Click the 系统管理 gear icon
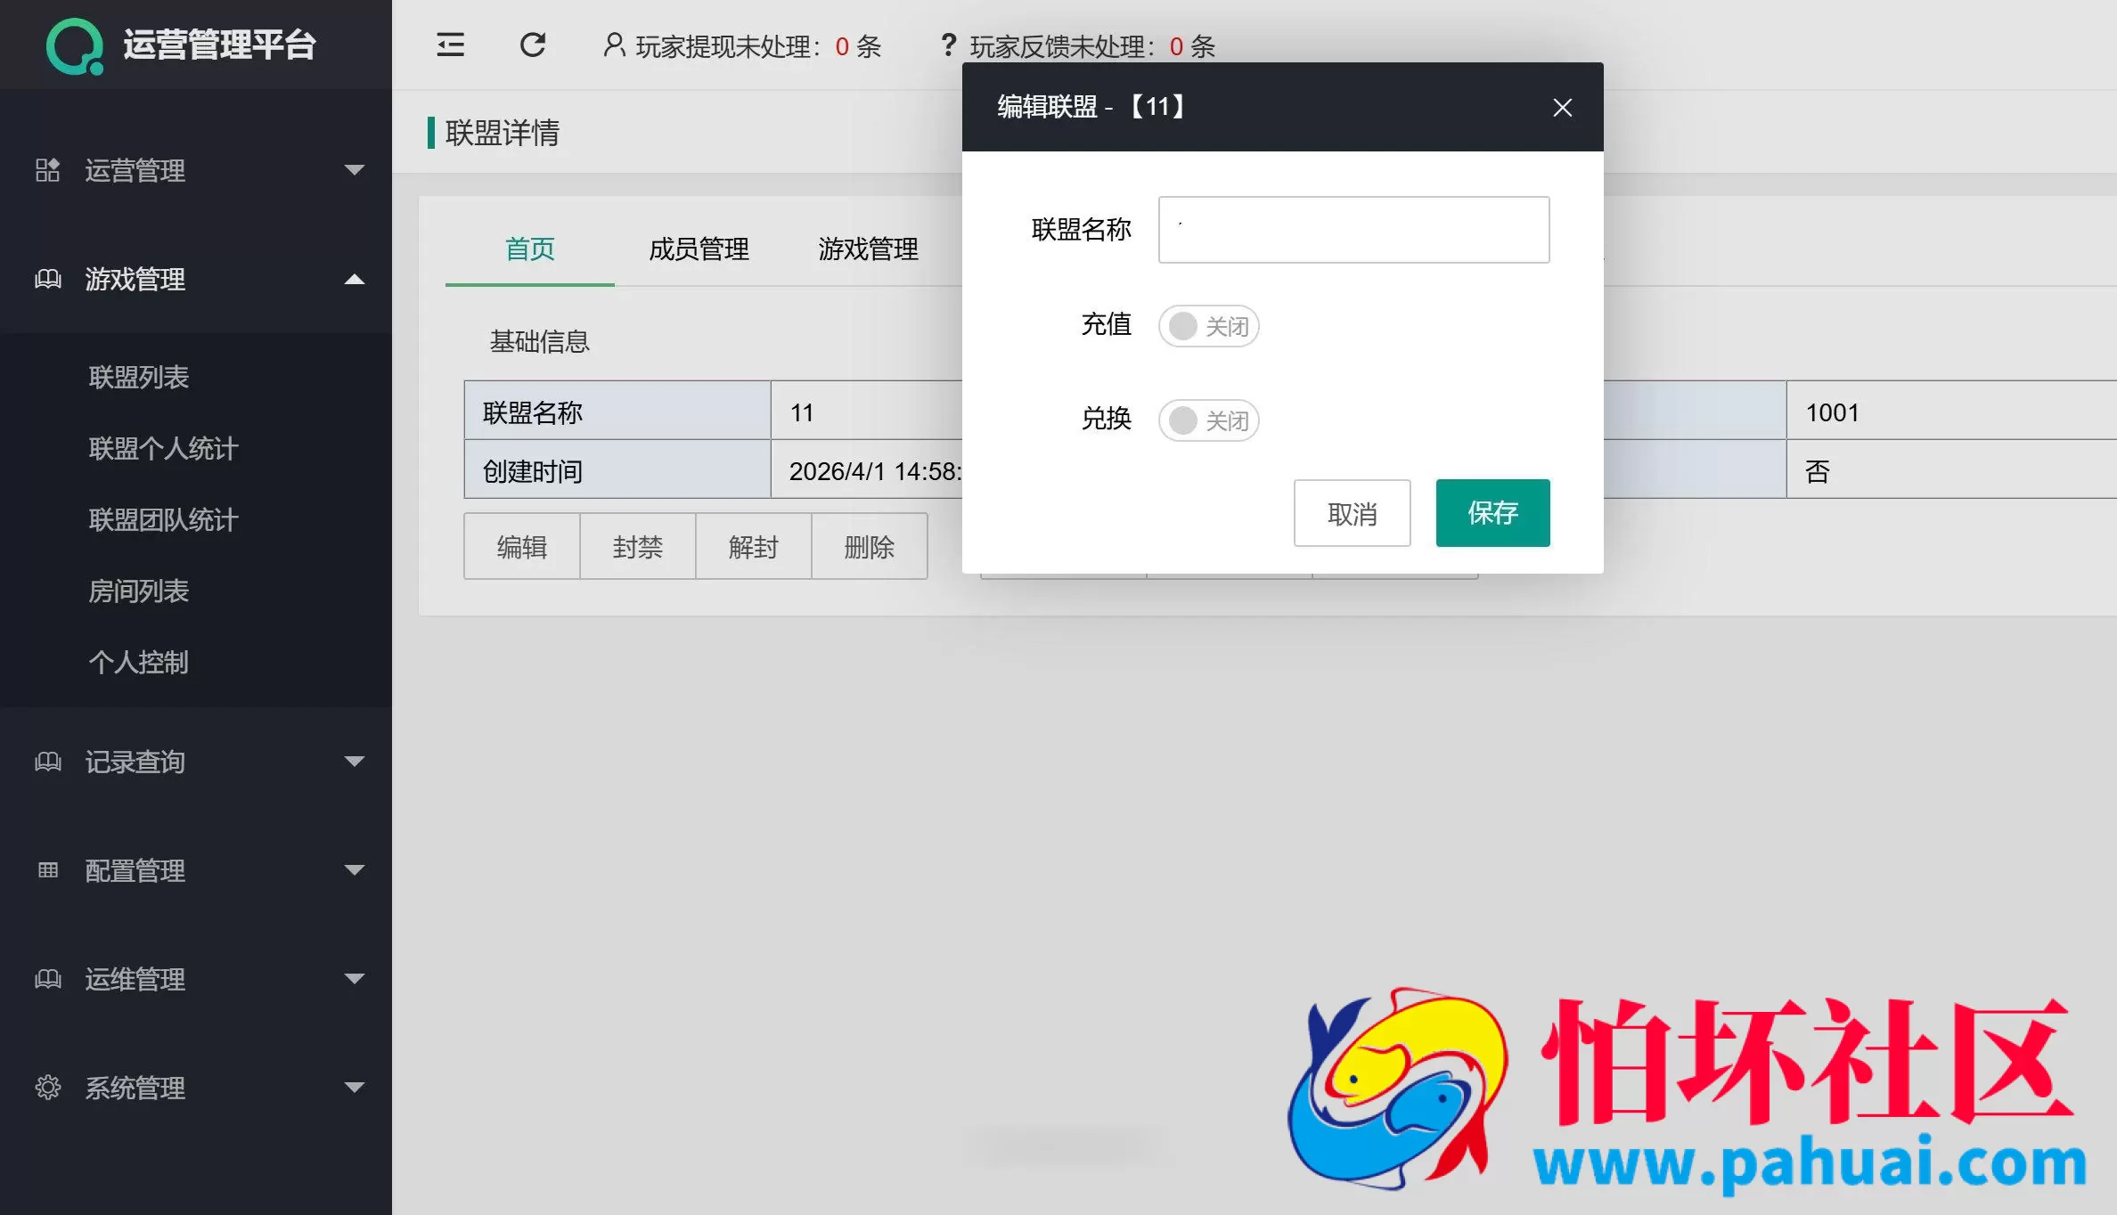Screen dimensions: 2117x1215 (x=47, y=1087)
